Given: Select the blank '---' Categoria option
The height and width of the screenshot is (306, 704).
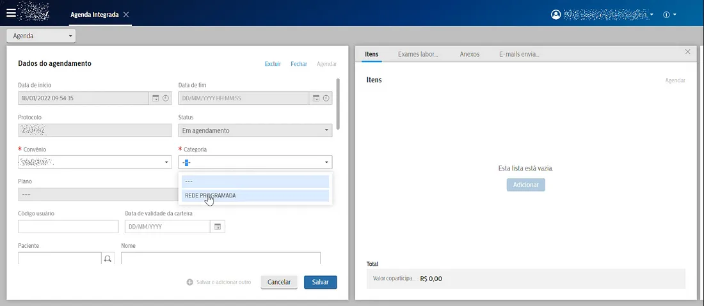Looking at the screenshot, I should click(255, 181).
